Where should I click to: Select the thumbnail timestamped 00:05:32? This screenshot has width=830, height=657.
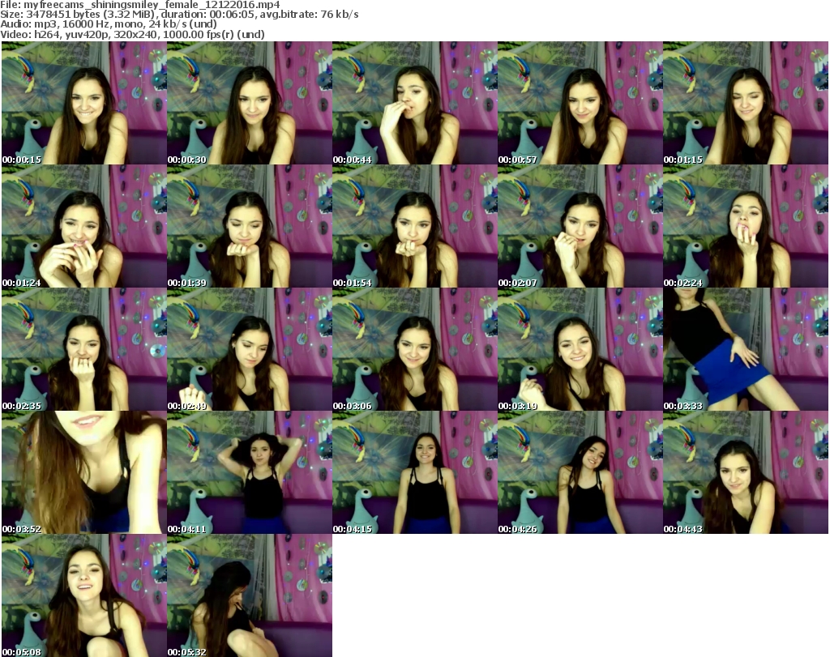click(250, 595)
